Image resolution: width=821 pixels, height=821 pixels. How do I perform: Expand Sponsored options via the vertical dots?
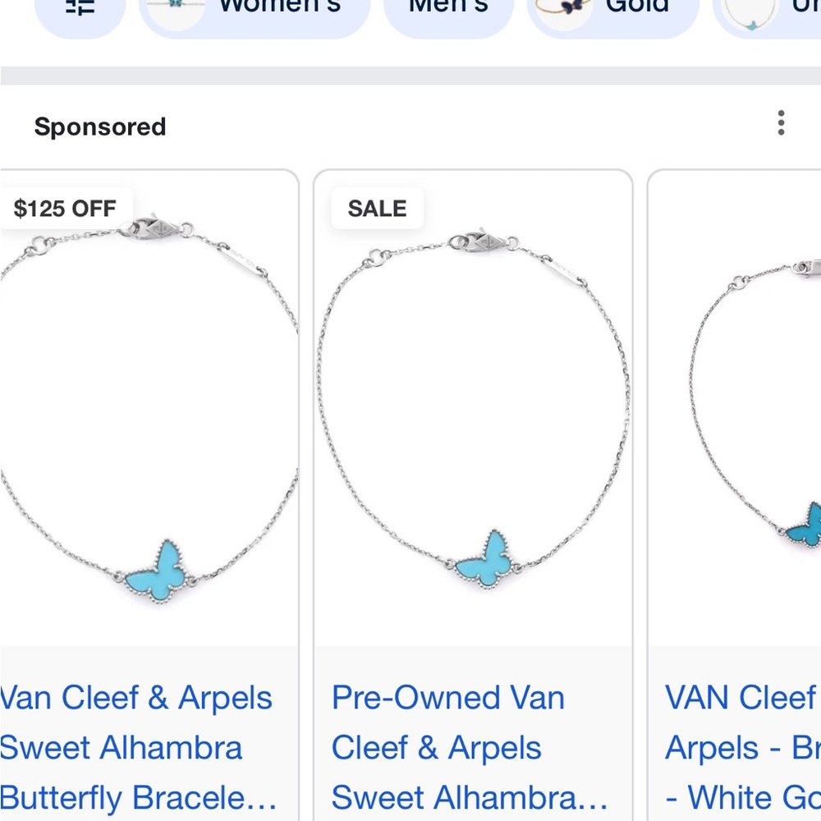pyautogui.click(x=781, y=123)
